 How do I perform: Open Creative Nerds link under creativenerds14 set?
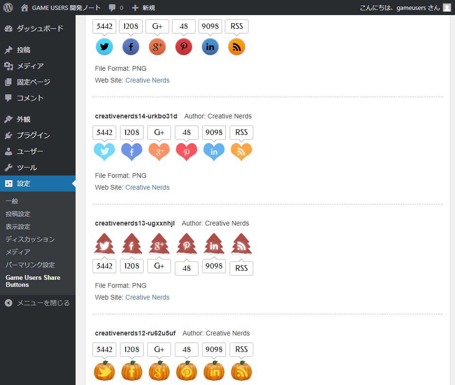(x=147, y=187)
